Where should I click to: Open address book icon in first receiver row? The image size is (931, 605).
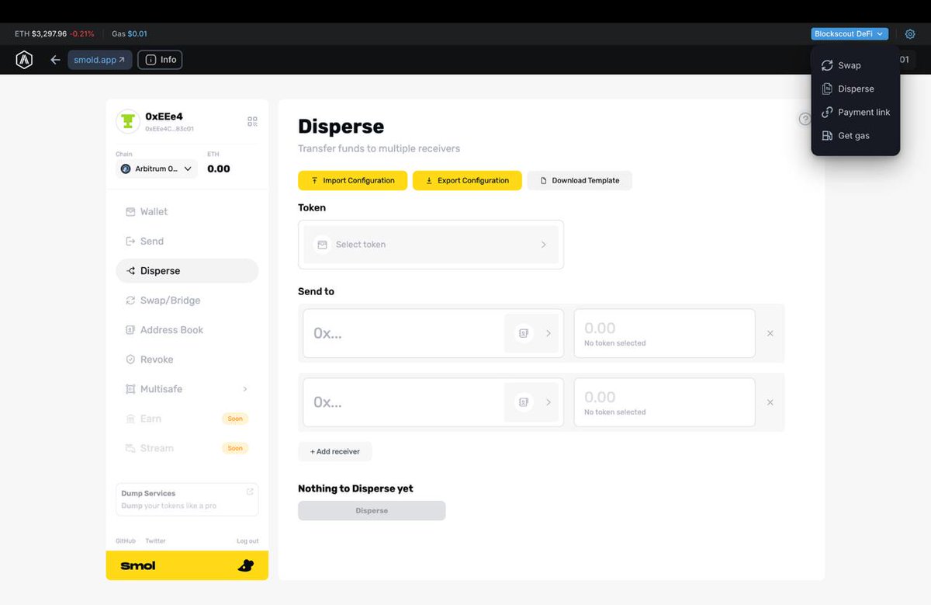pyautogui.click(x=524, y=333)
